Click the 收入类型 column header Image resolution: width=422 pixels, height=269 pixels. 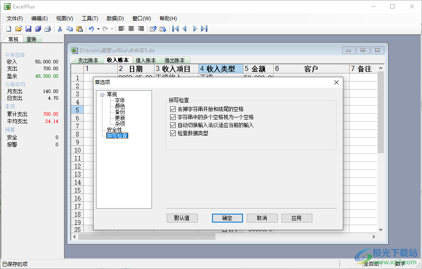point(221,69)
